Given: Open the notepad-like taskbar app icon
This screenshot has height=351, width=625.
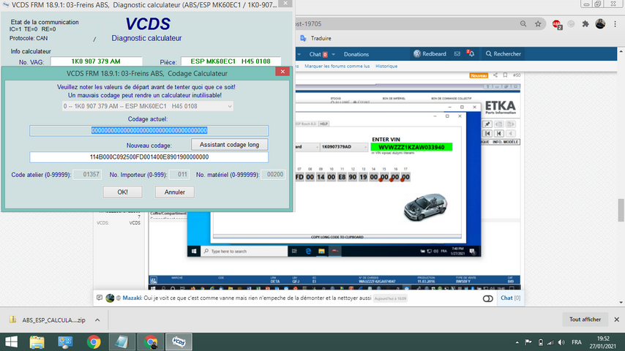Looking at the screenshot, I should [121, 341].
